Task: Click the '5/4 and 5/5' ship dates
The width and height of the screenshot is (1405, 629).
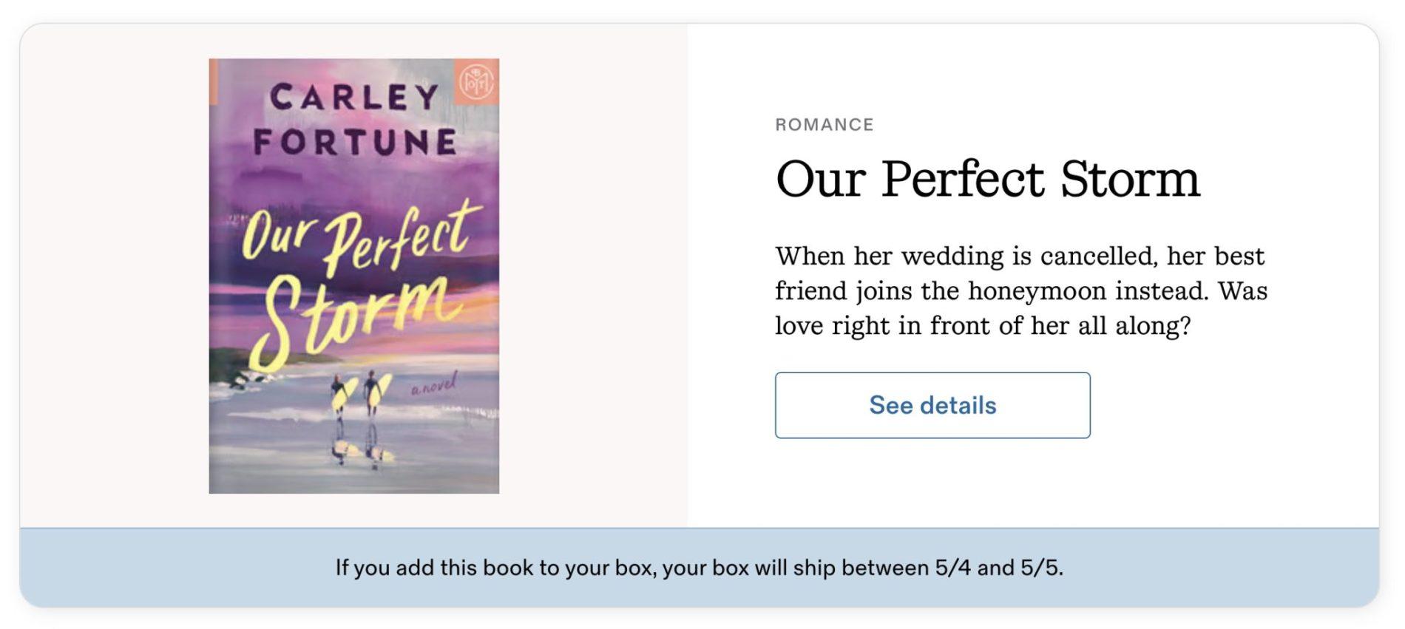Action: point(998,568)
